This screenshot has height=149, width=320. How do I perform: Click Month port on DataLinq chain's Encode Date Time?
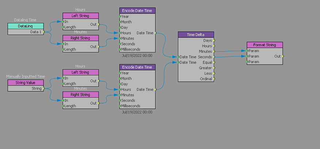point(120,22)
